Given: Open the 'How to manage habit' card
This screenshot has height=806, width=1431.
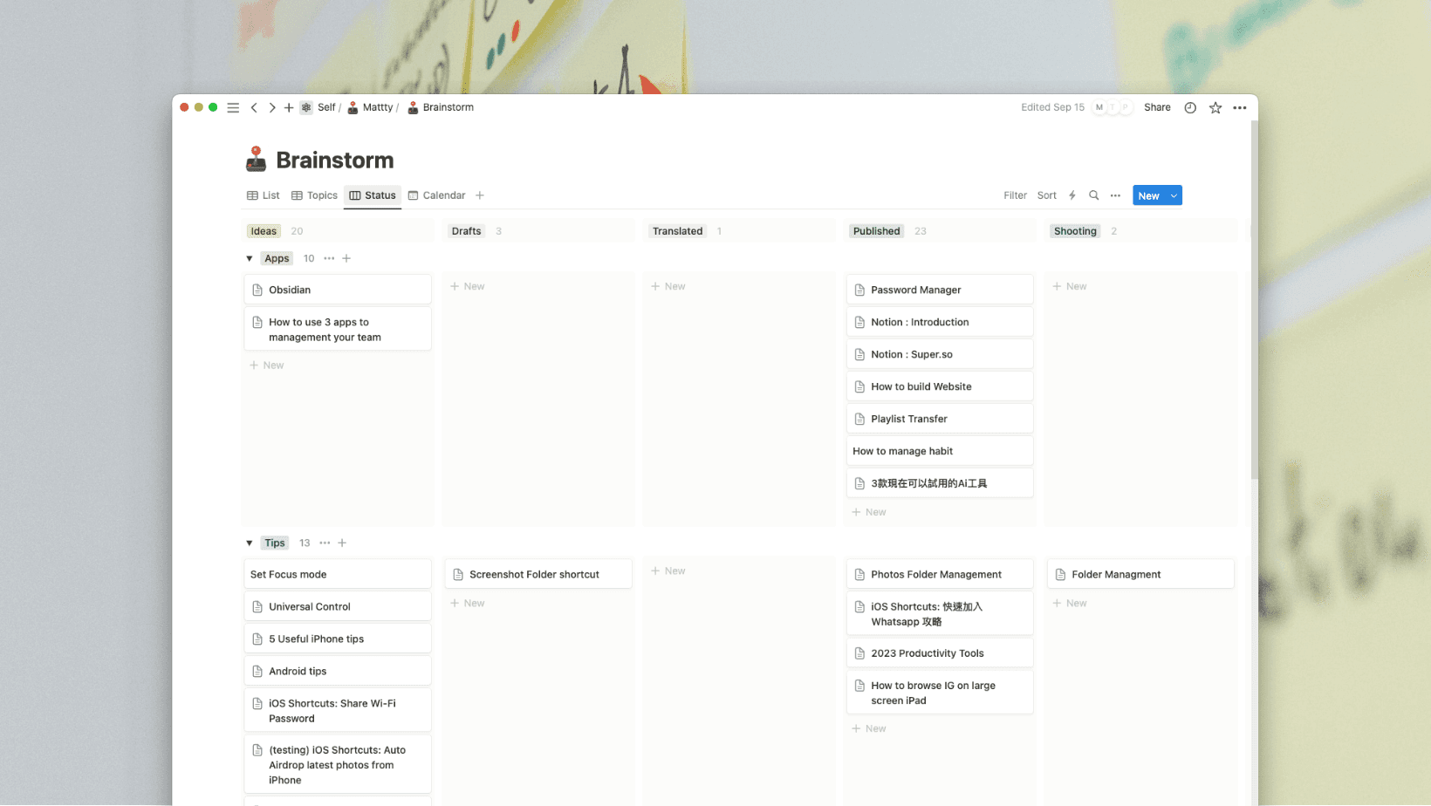Looking at the screenshot, I should [940, 451].
